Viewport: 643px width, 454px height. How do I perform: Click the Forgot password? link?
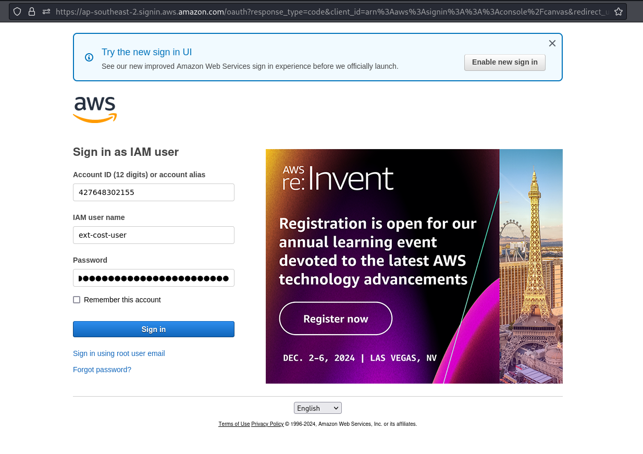[x=102, y=370]
